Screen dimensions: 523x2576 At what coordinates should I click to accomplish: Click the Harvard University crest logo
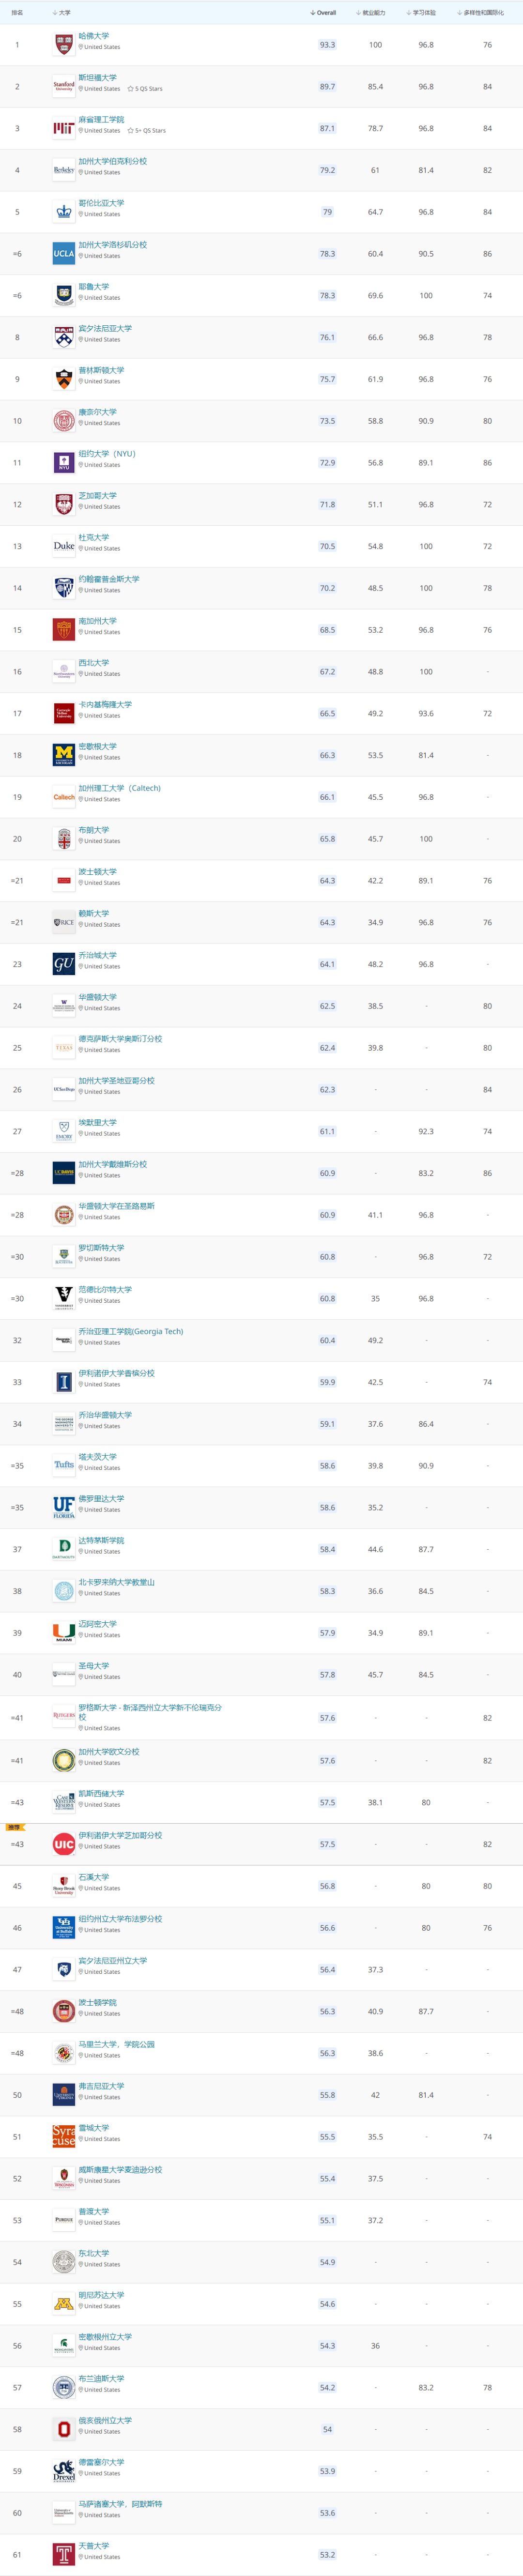click(64, 44)
